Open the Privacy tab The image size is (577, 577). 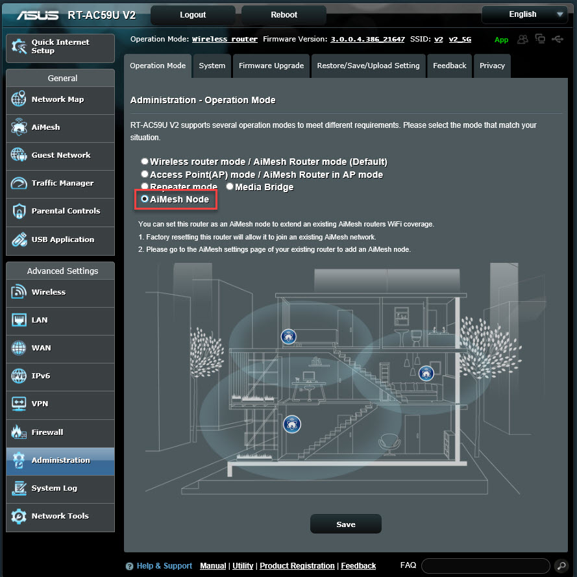[492, 66]
